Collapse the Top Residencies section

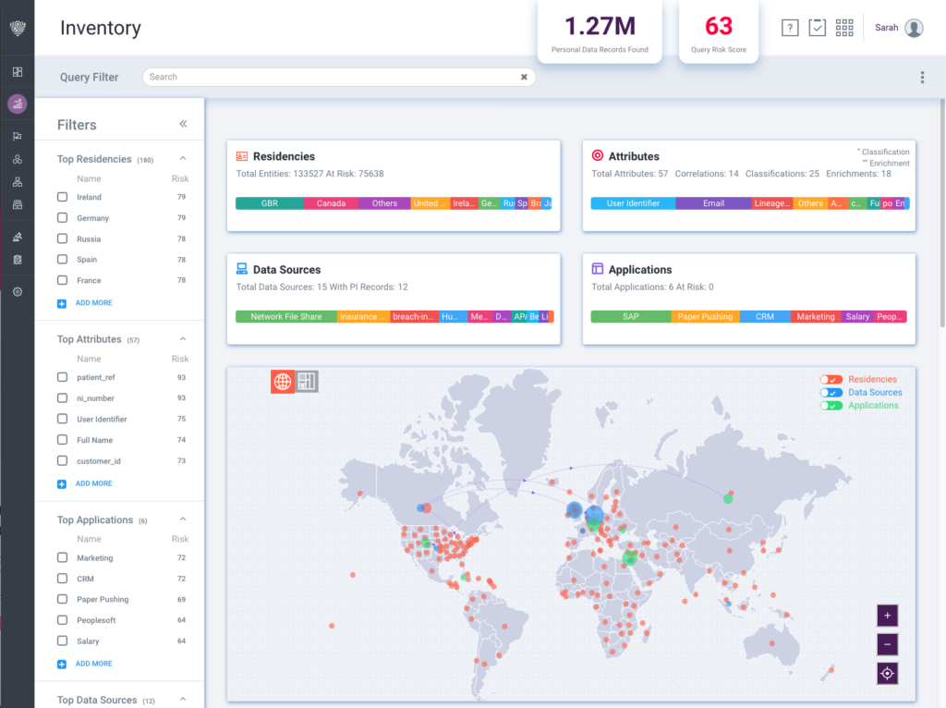pos(183,157)
